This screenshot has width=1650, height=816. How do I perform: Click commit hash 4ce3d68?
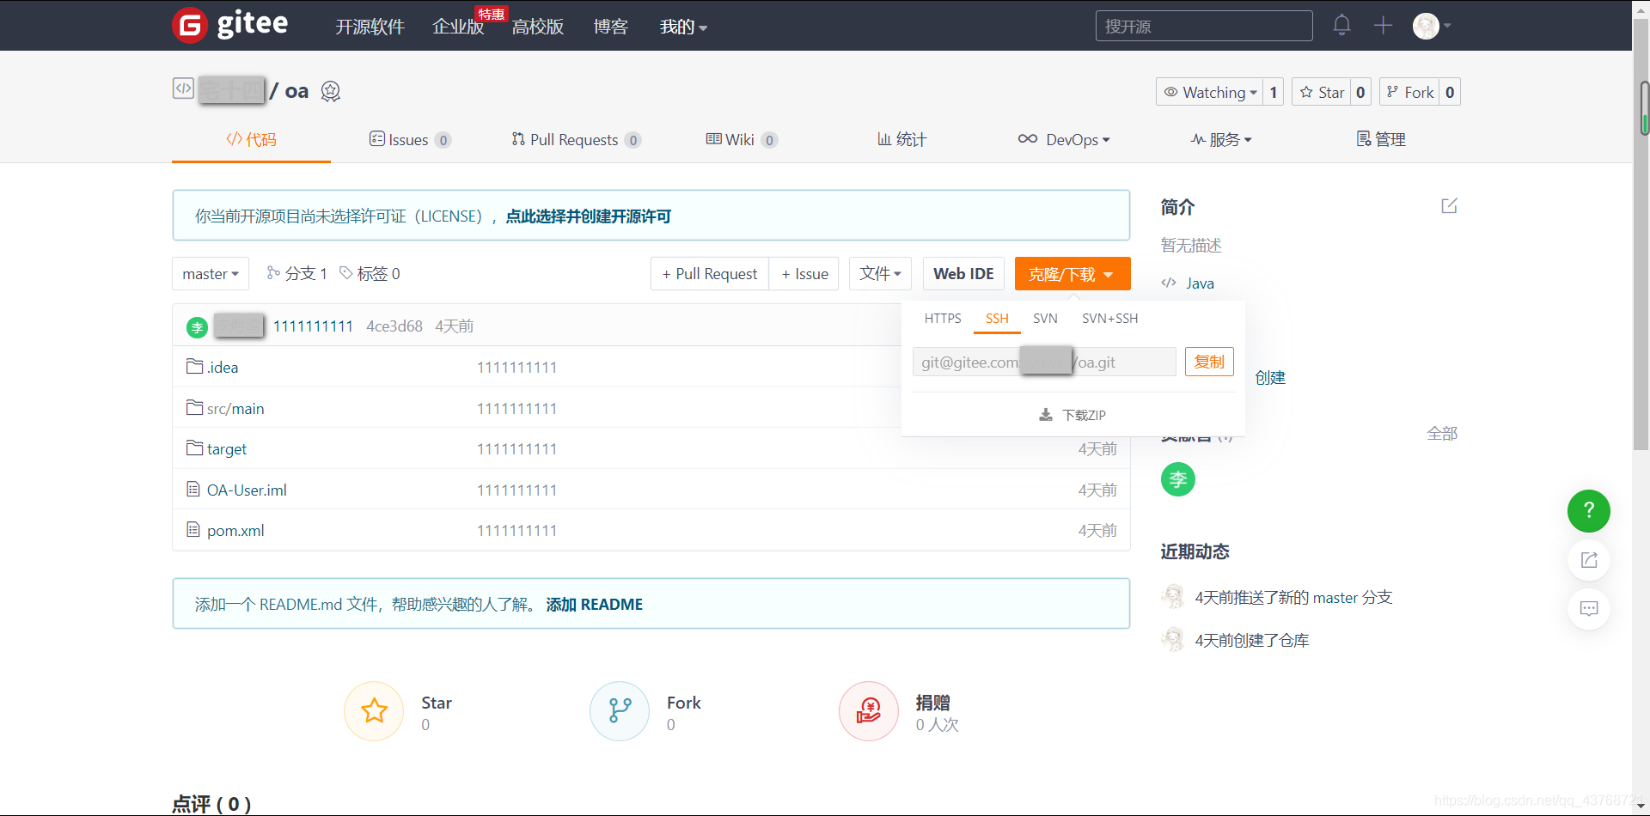(x=394, y=326)
